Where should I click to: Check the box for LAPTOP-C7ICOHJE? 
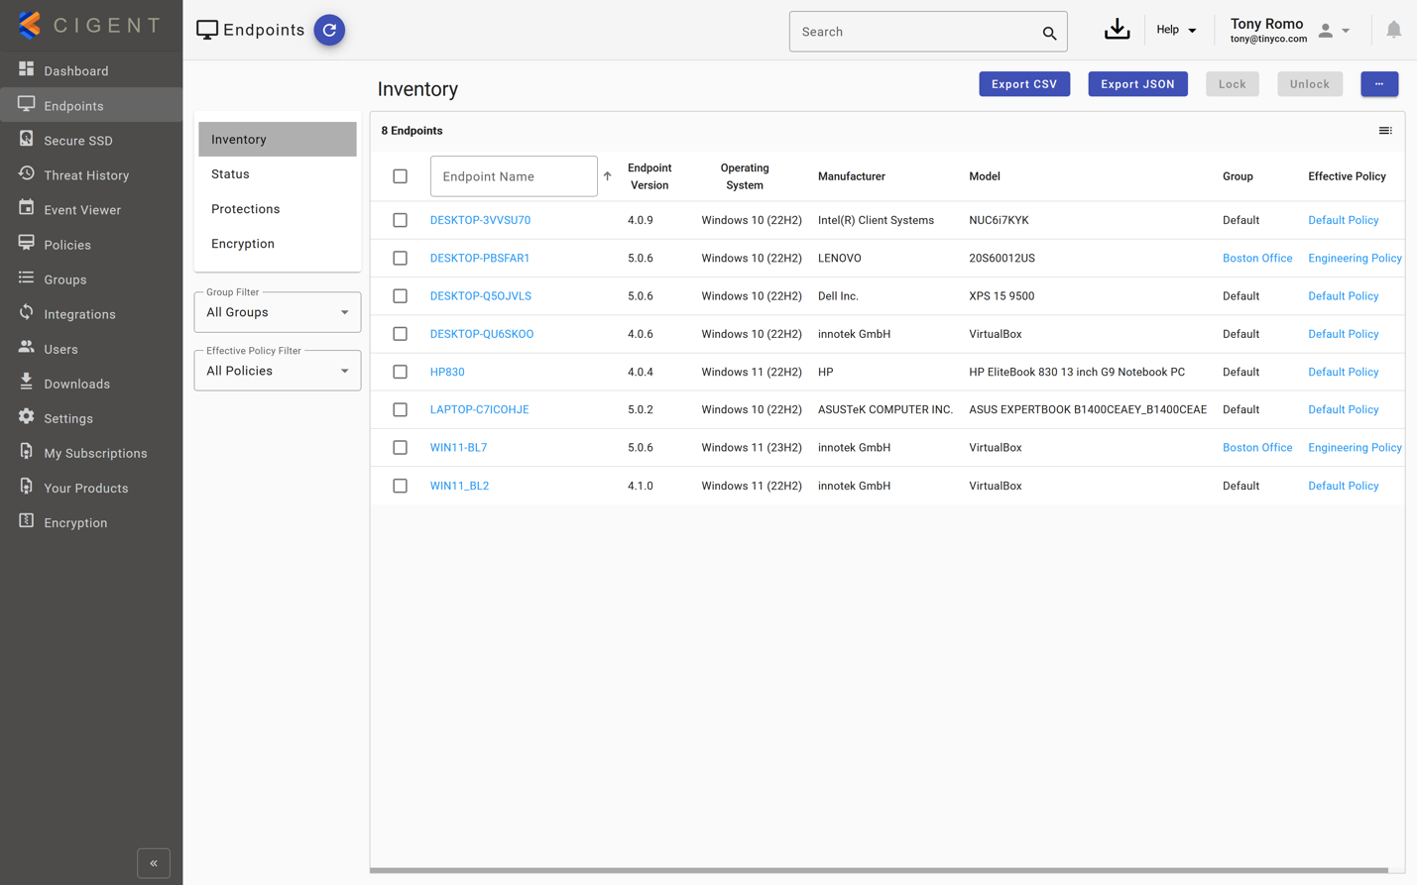[400, 409]
